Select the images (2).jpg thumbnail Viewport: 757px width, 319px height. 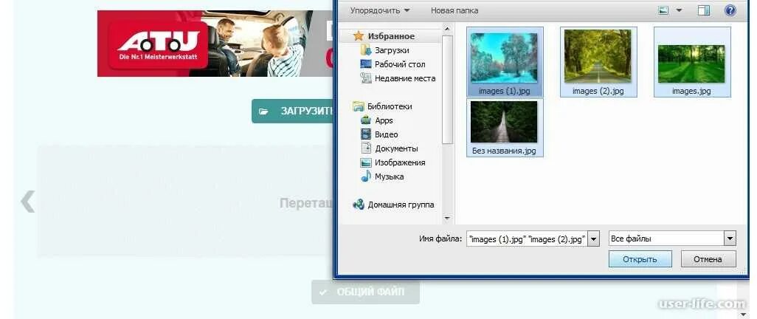(598, 62)
